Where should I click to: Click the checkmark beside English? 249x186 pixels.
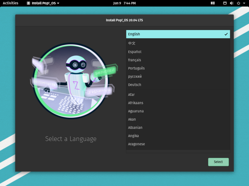[x=226, y=34]
